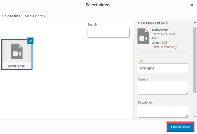Click scrollbar track below the thumb
The image size is (197, 134).
click(x=195, y=104)
